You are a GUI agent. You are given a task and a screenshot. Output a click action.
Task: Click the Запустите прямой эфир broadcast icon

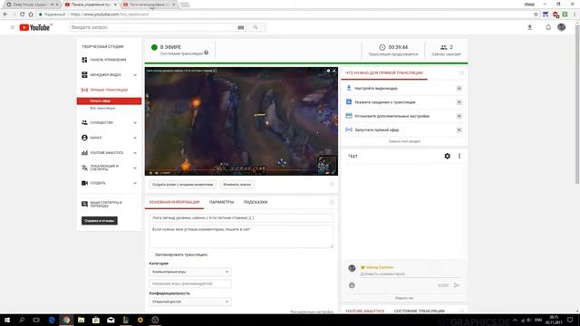click(348, 129)
